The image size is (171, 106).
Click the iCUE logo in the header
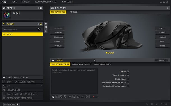coord(4,2)
